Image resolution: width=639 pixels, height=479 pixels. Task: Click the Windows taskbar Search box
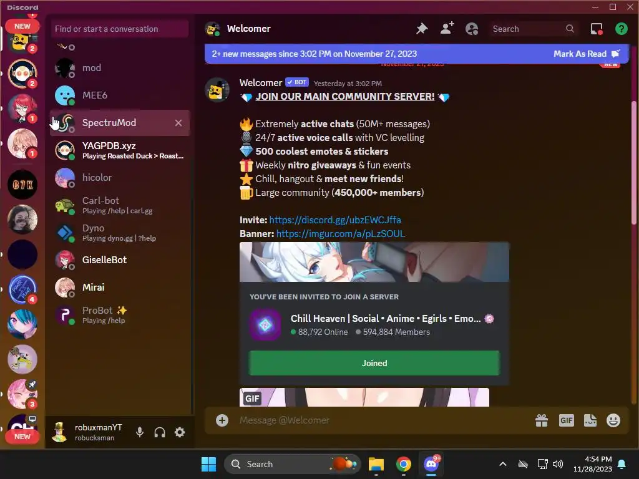coord(293,464)
